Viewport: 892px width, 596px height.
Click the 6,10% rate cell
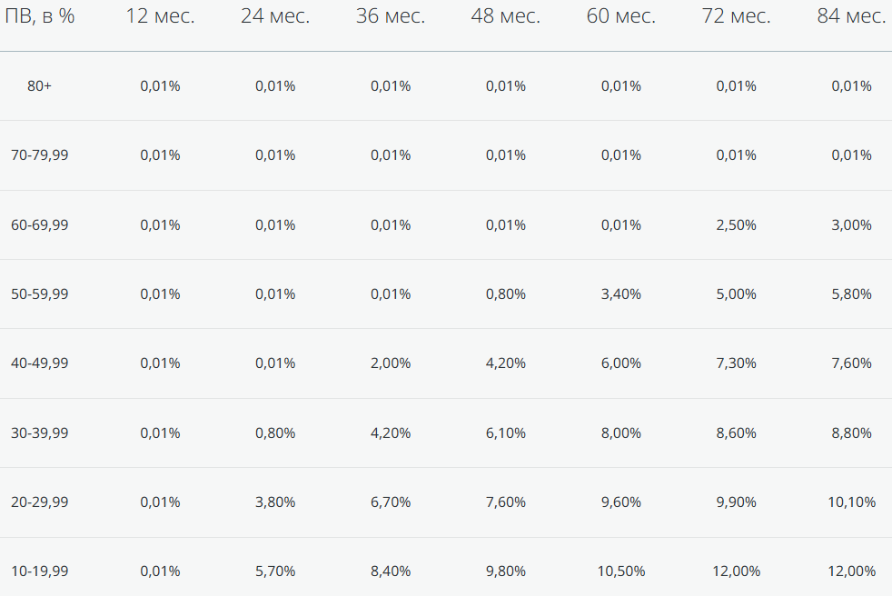pyautogui.click(x=506, y=433)
